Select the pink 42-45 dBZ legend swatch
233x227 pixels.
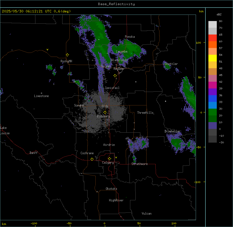(212, 78)
